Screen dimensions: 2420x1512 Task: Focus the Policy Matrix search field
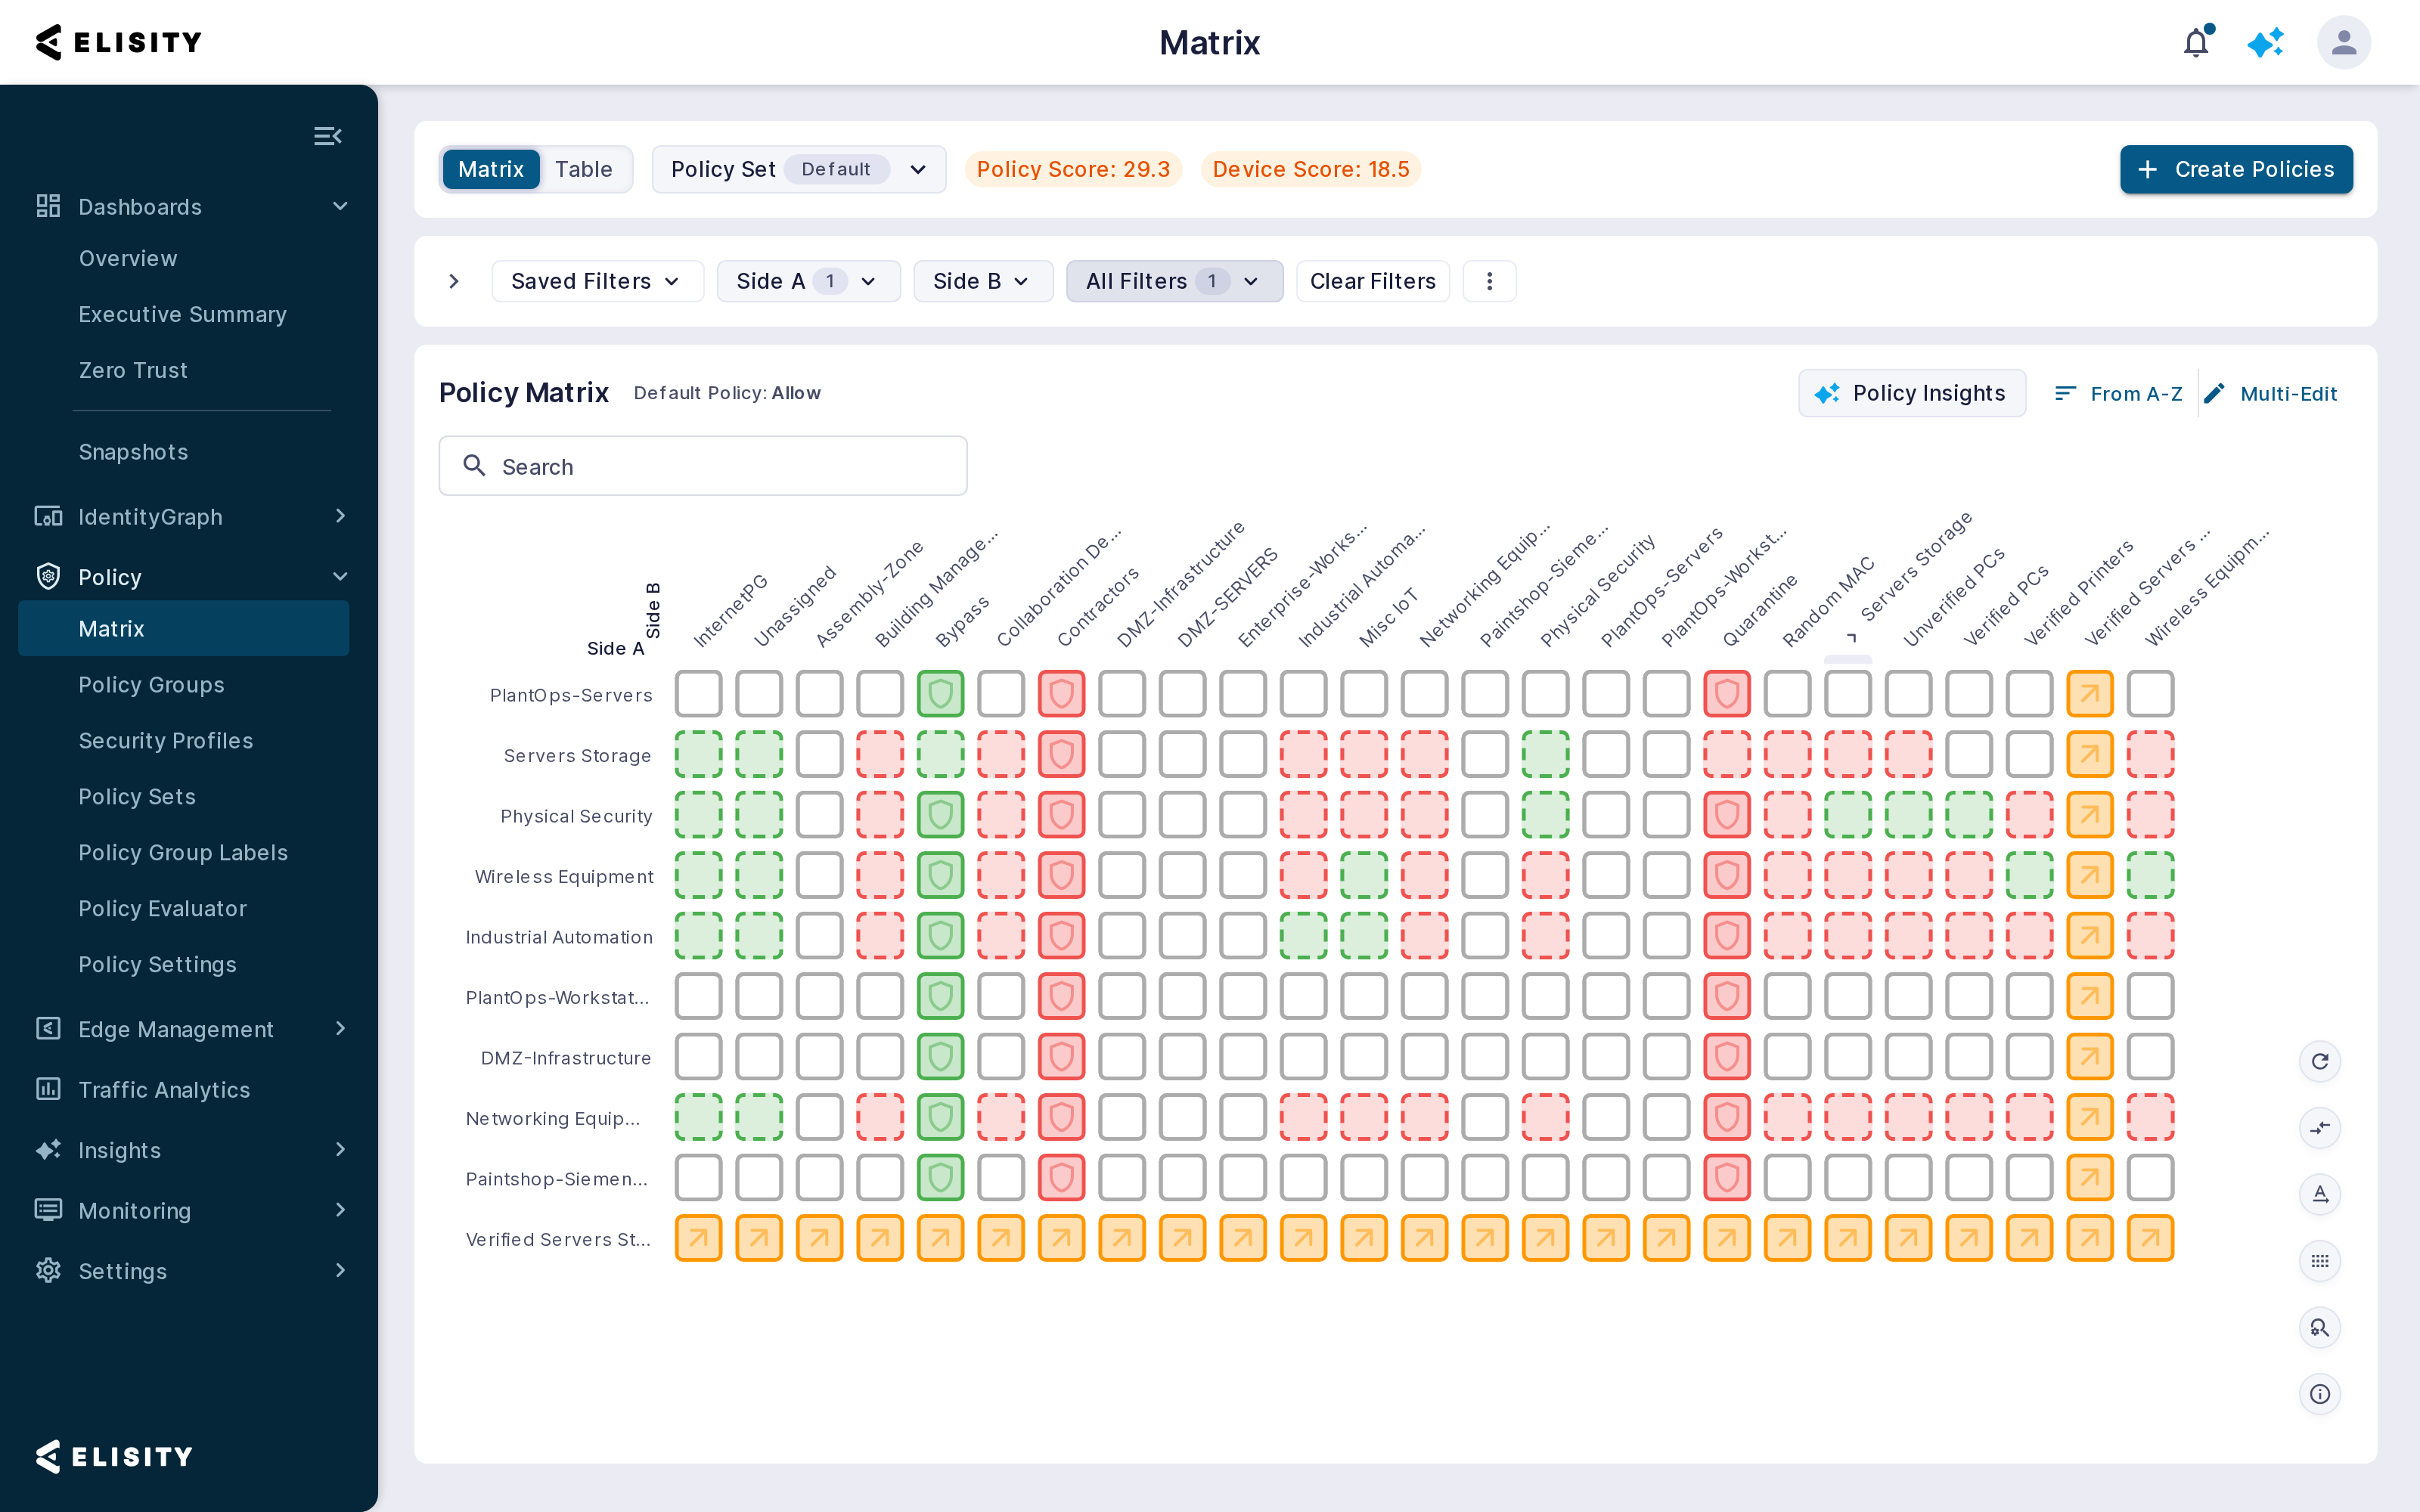click(x=703, y=466)
